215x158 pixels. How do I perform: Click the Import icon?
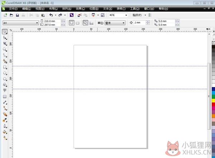coord(80,15)
